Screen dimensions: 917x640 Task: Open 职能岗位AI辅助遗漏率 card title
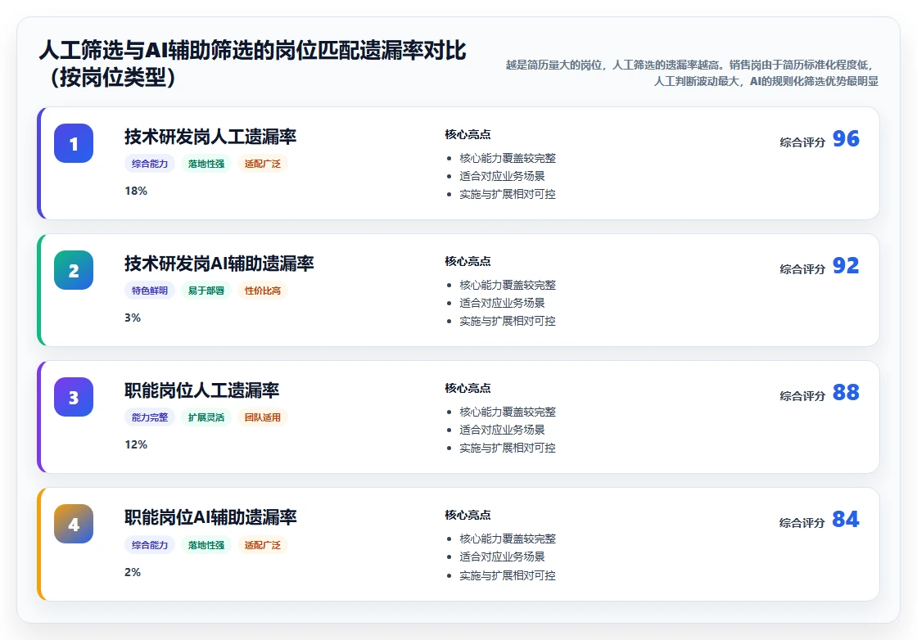[210, 516]
